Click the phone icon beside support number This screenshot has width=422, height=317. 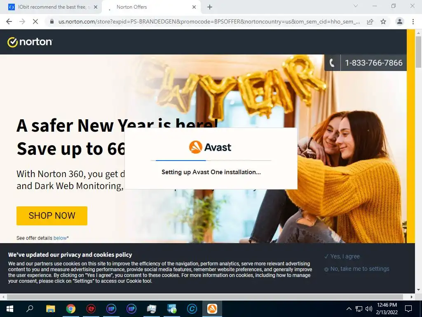(x=332, y=63)
